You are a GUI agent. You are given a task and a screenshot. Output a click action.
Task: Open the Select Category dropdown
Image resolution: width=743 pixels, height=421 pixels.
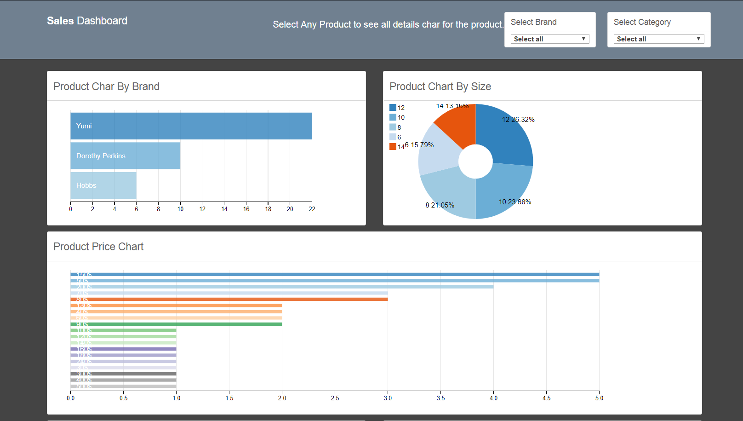[x=658, y=39]
